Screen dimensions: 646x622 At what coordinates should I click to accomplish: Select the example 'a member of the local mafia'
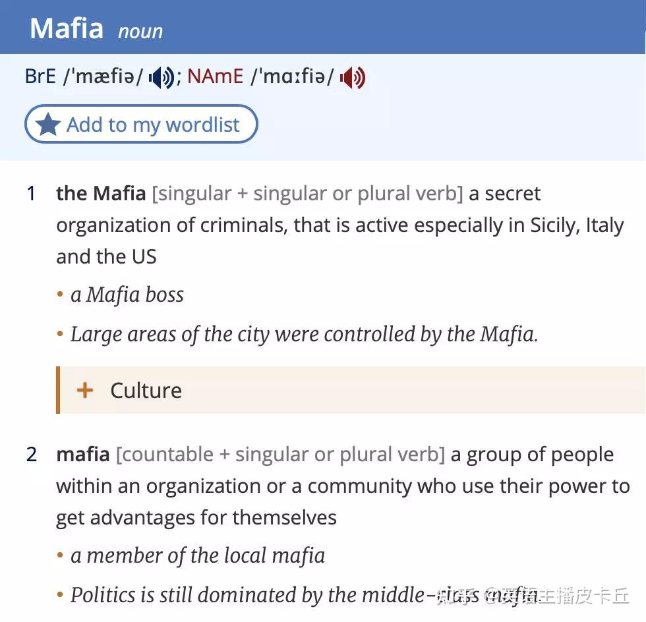point(197,555)
